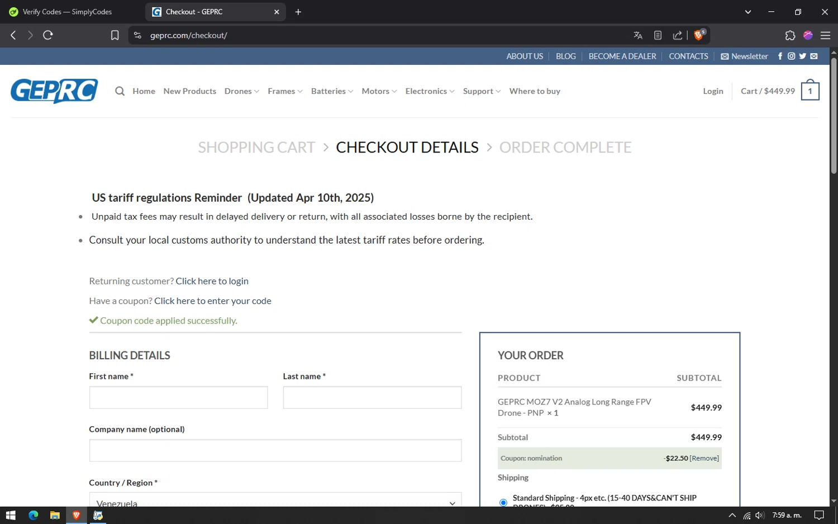Click CHECKOUT DETAILS breadcrumb
The image size is (838, 524).
(x=407, y=147)
